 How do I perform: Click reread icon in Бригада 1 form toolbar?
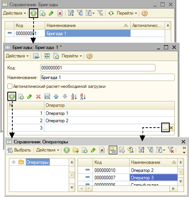pos(47,56)
